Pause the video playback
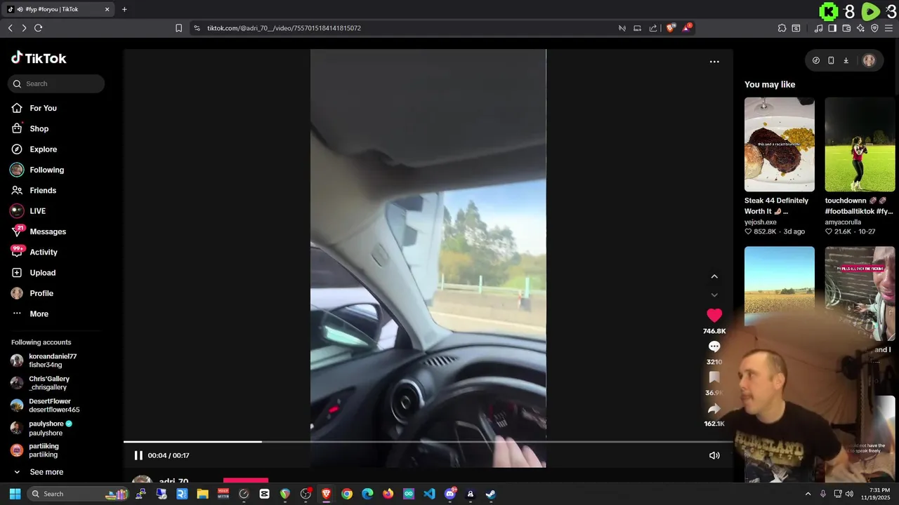 138,455
